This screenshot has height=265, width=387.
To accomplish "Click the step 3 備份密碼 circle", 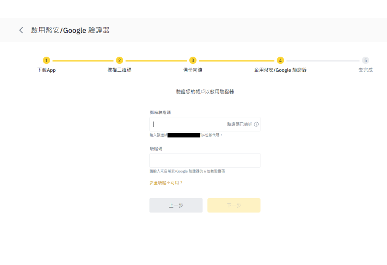I will coord(192,60).
